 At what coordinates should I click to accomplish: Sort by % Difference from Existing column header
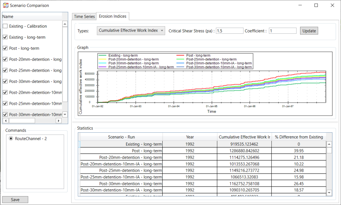tap(299, 137)
